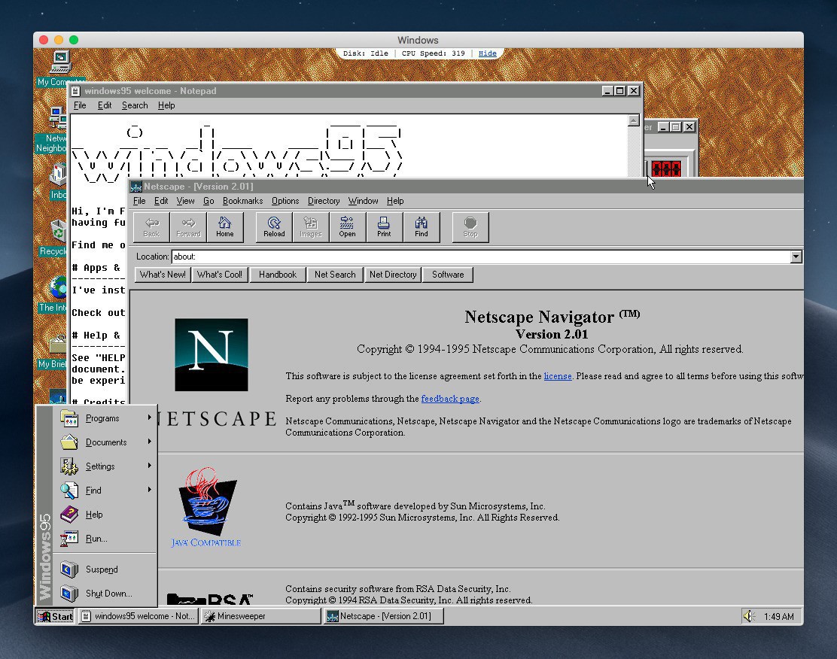The width and height of the screenshot is (837, 659).
Task: Click the Find binoculars icon
Action: coord(421,226)
